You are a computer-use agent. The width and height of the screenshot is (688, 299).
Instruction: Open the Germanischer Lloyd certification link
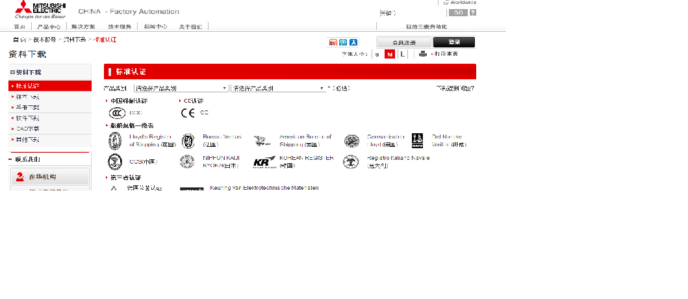[x=385, y=140]
